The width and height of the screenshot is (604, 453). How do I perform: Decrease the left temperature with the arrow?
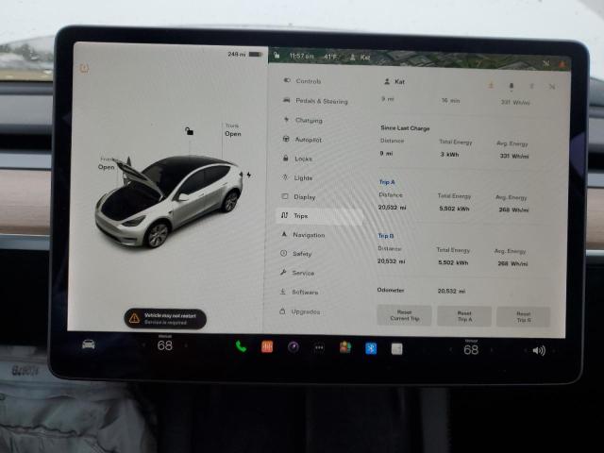143,345
